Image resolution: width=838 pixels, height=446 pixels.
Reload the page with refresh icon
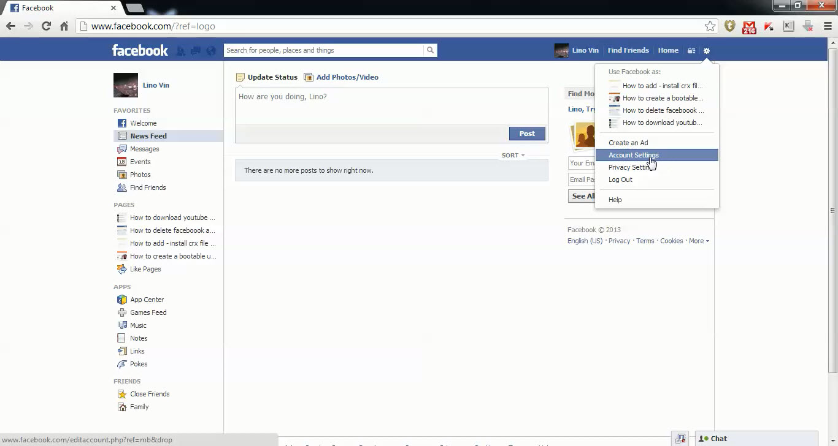[x=46, y=26]
